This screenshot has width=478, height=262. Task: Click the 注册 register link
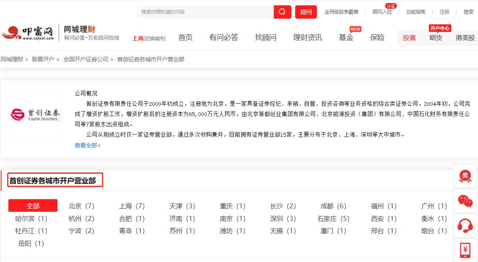click(x=444, y=12)
